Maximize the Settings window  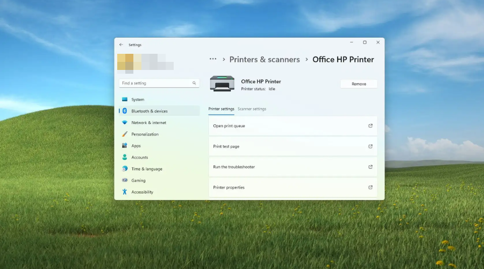(x=365, y=43)
